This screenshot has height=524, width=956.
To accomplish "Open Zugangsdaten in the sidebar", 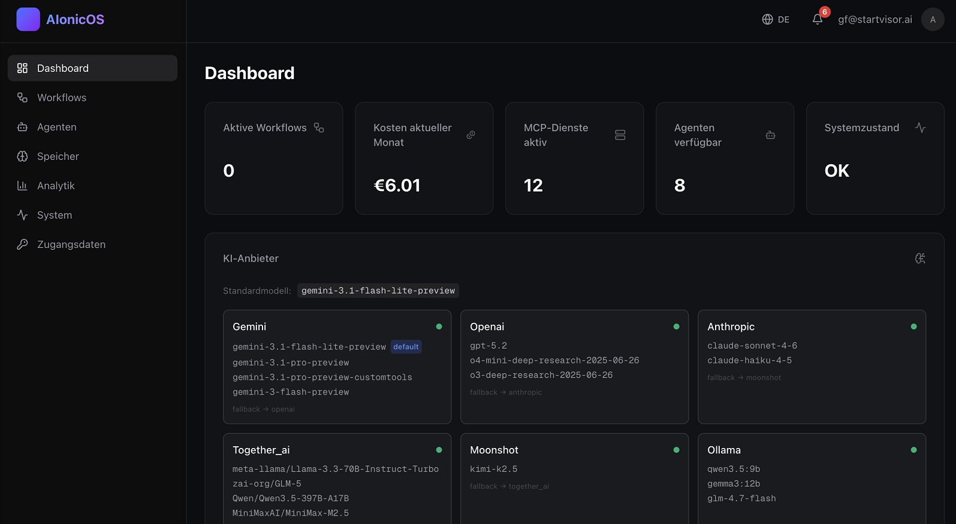I will click(71, 244).
